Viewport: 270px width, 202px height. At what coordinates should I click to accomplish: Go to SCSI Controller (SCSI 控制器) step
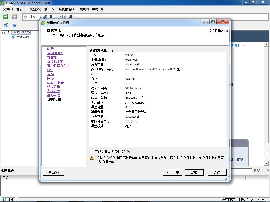(x=55, y=83)
